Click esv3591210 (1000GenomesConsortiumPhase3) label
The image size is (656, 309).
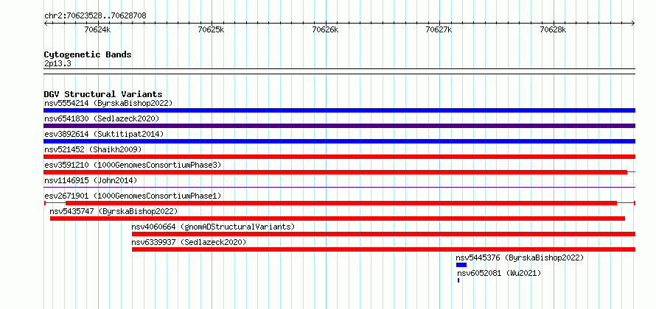click(133, 165)
